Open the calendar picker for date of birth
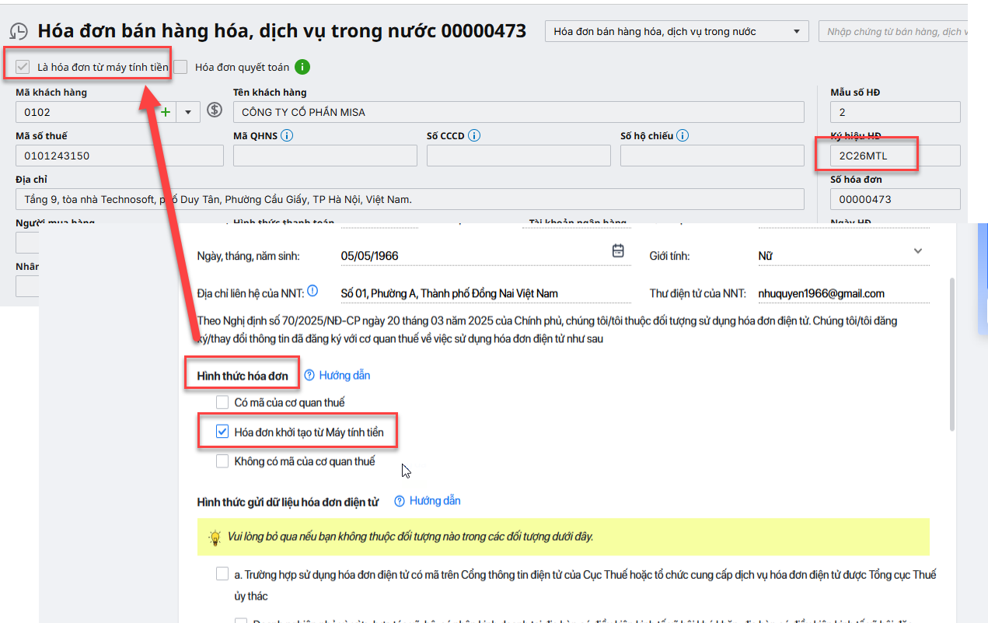988x623 pixels. click(x=618, y=251)
